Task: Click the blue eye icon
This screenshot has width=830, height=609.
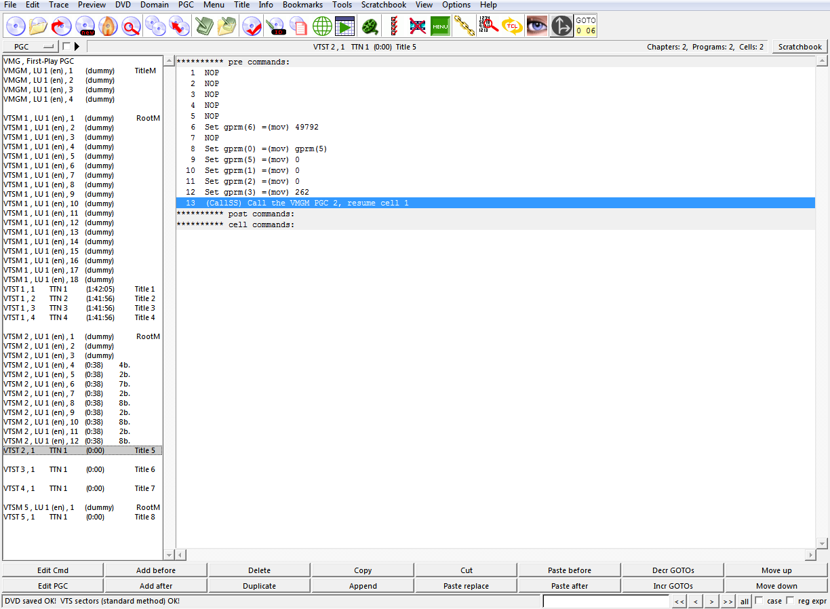Action: 537,26
